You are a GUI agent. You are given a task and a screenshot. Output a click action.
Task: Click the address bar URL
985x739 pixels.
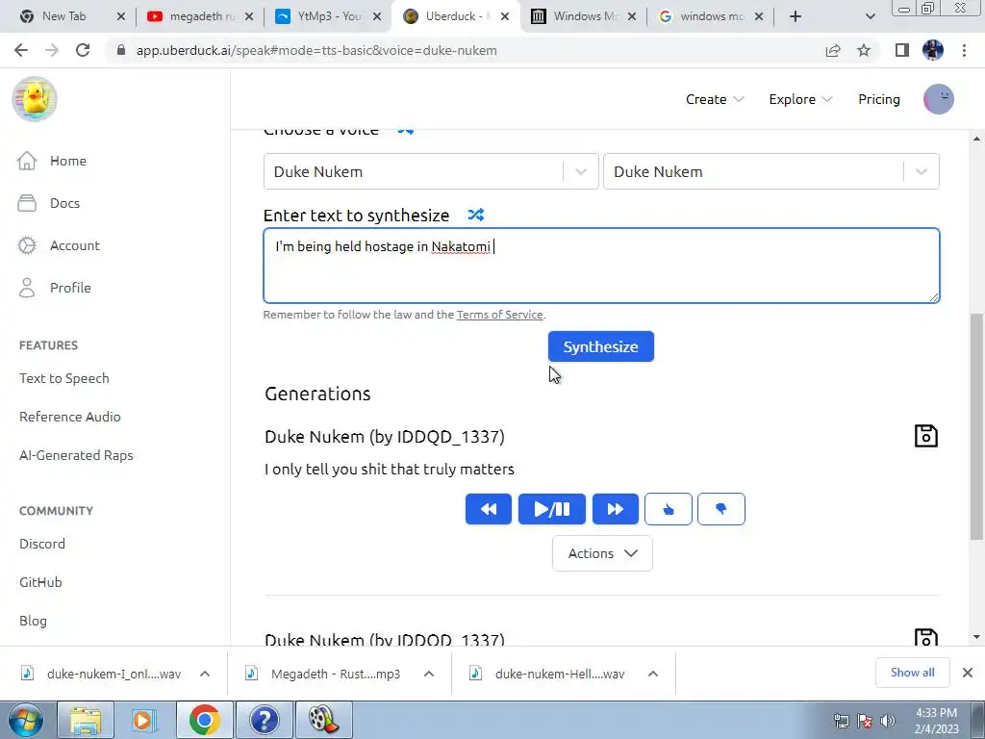coord(316,50)
